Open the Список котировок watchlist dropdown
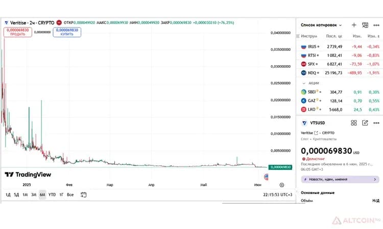This screenshot has width=383, height=229. point(321,25)
